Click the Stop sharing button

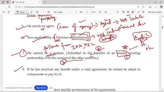click(x=41, y=88)
